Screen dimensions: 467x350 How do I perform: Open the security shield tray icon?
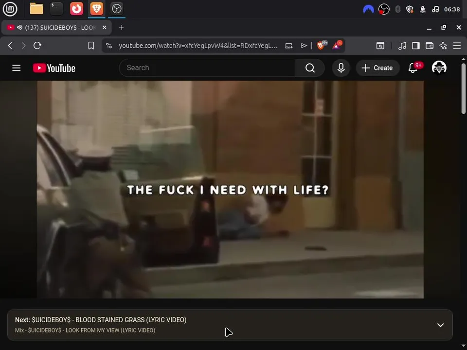click(410, 9)
